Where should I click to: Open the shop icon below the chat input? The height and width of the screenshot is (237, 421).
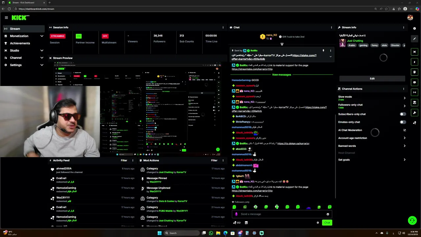pos(246,223)
